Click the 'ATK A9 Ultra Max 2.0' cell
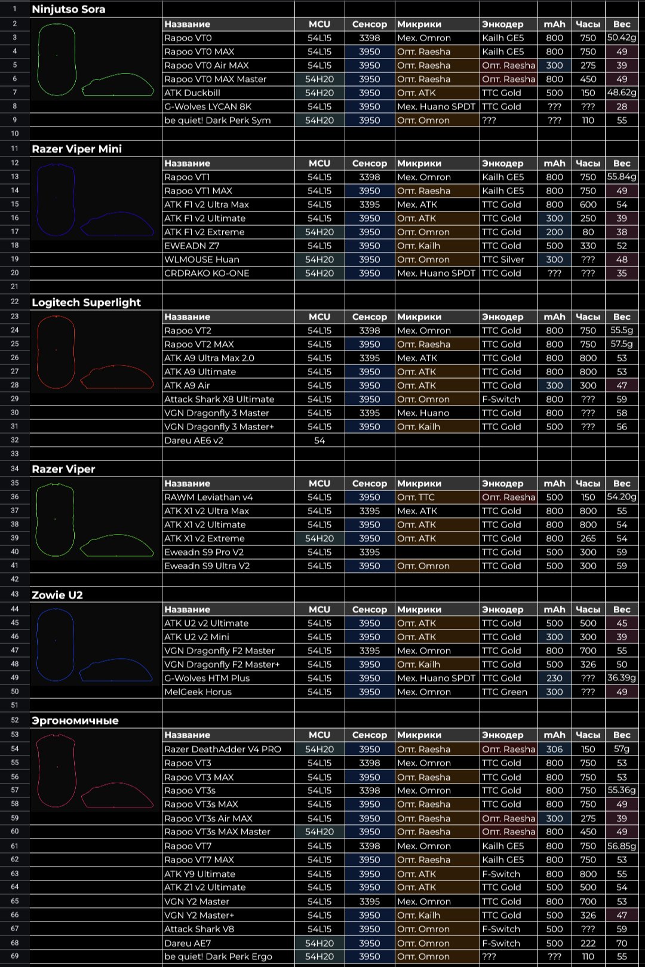 [x=229, y=358]
